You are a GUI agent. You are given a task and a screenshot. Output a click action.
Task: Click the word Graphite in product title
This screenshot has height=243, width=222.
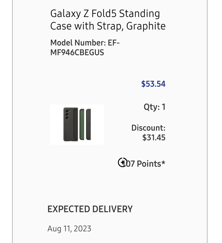(146, 26)
